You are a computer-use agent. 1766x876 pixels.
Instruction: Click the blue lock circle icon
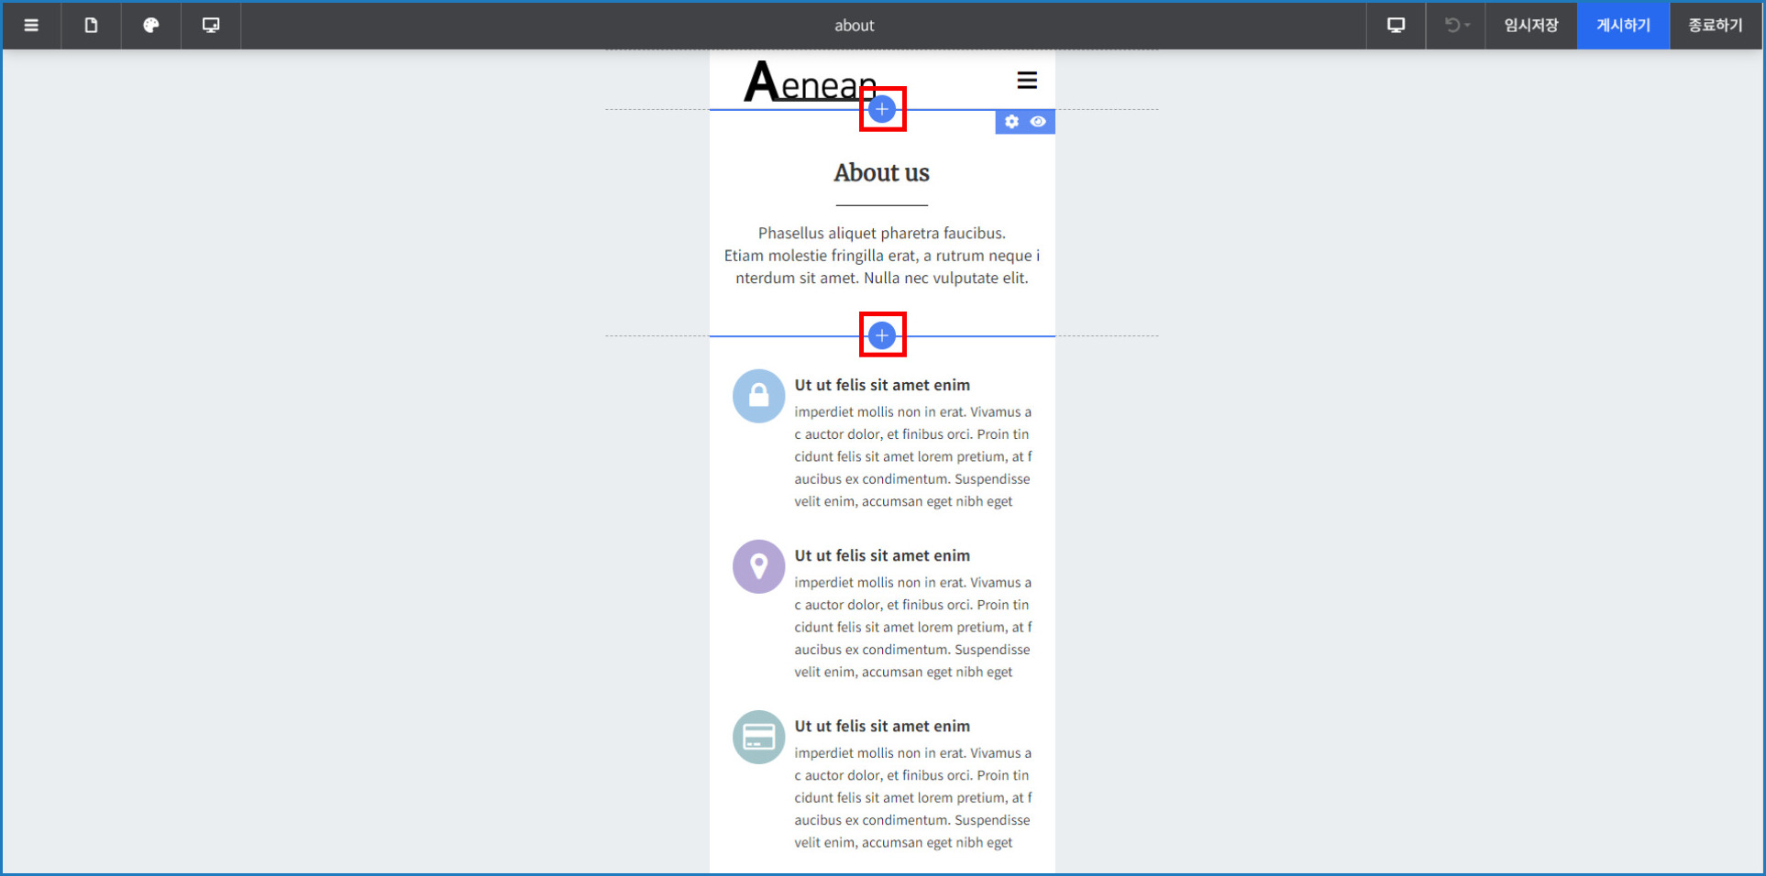(758, 396)
